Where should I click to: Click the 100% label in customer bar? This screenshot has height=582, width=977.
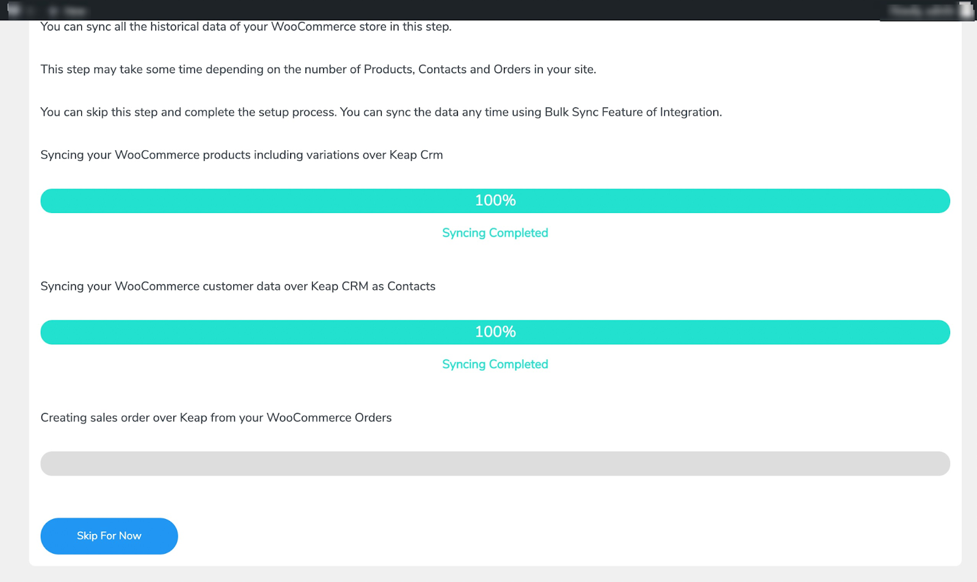[495, 331]
